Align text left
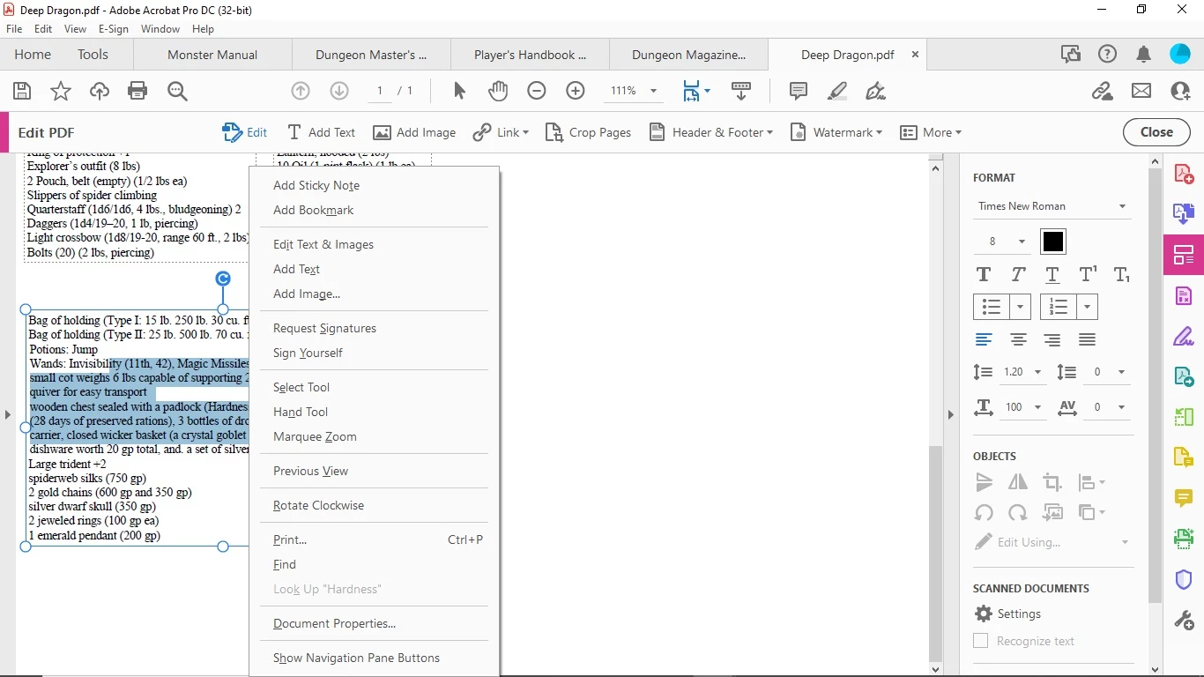Image resolution: width=1204 pixels, height=677 pixels. 984,339
